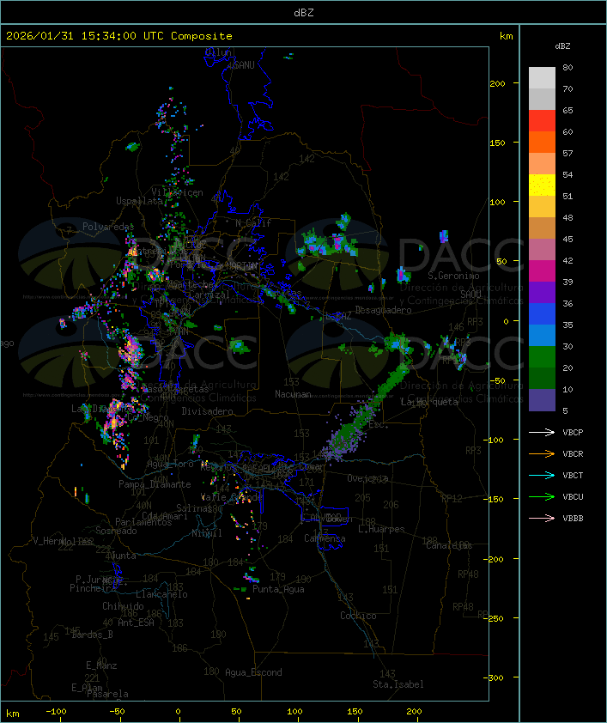Click the Agua_Escond location label

click(253, 672)
